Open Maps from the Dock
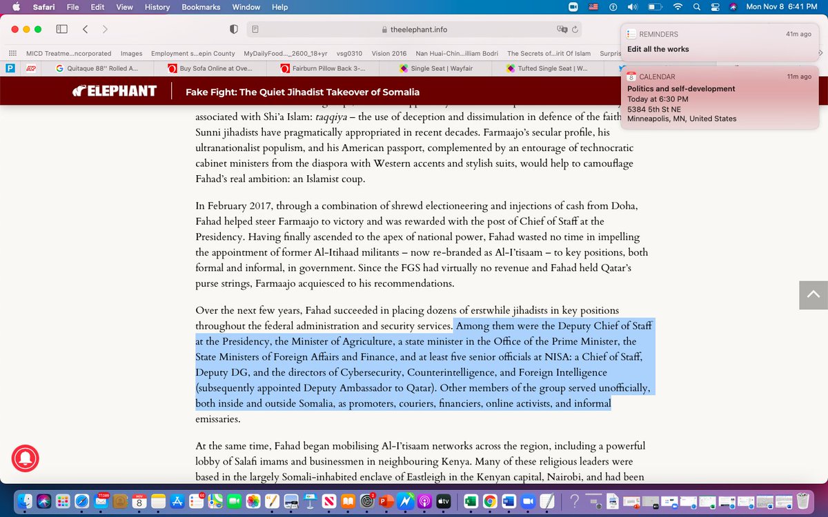Viewport: 828px width, 517px height. point(215,501)
